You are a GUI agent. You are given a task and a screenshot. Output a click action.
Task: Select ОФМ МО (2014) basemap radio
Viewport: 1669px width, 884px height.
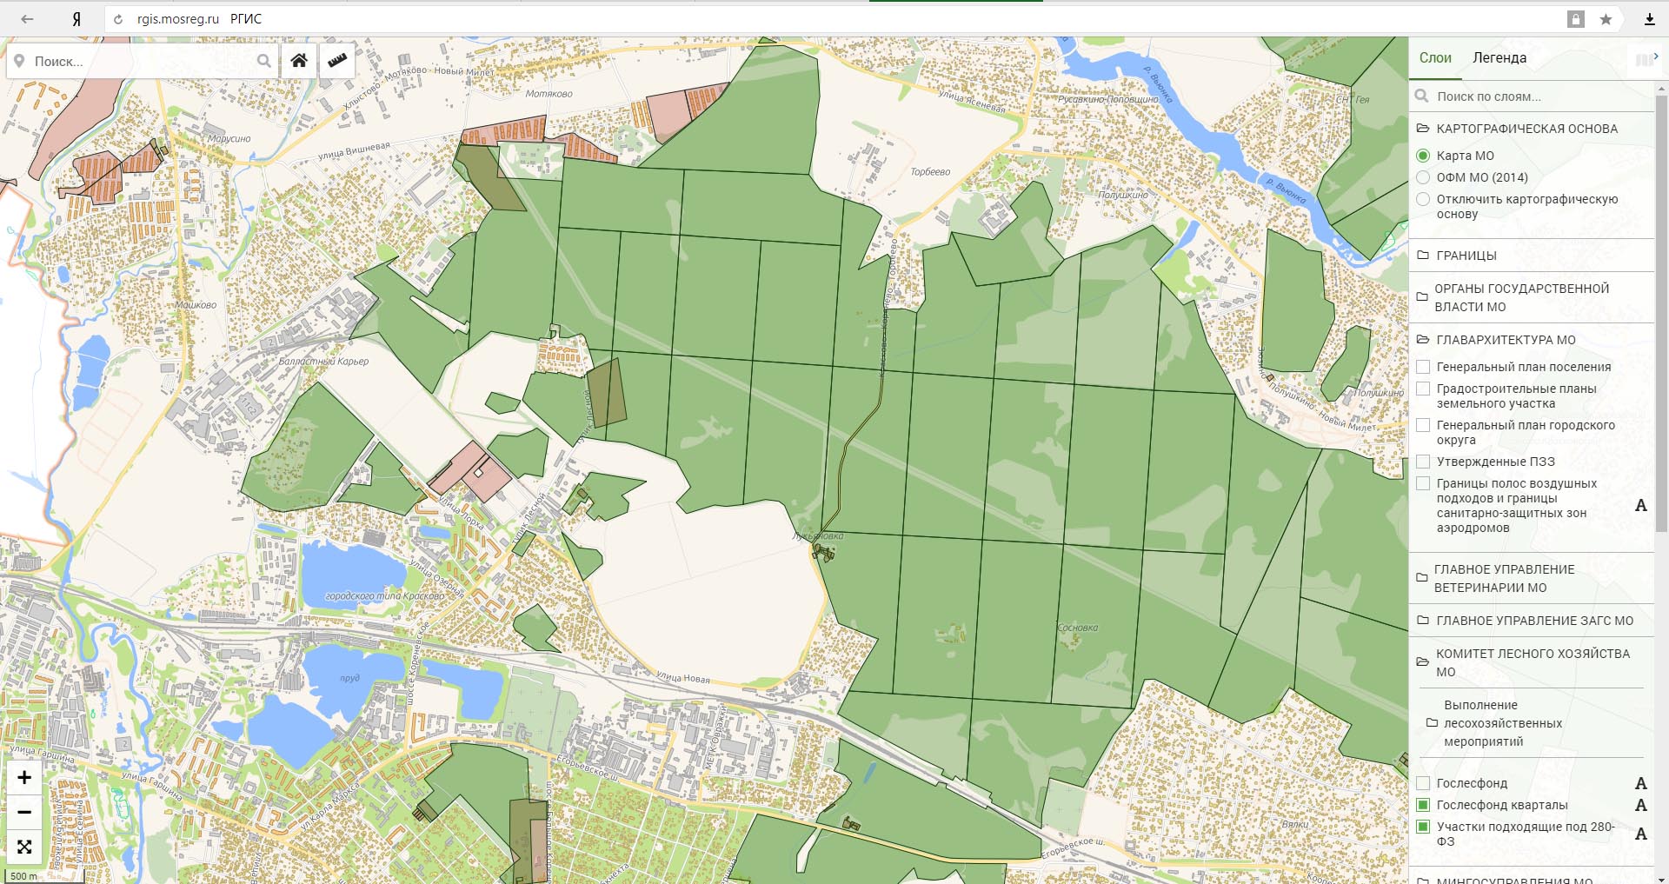pos(1423,177)
